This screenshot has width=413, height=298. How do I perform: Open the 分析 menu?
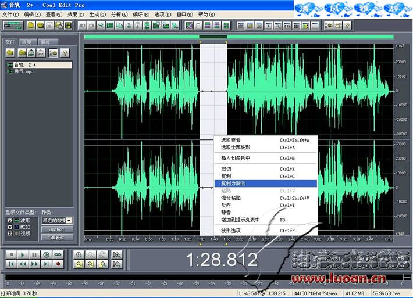(x=119, y=14)
